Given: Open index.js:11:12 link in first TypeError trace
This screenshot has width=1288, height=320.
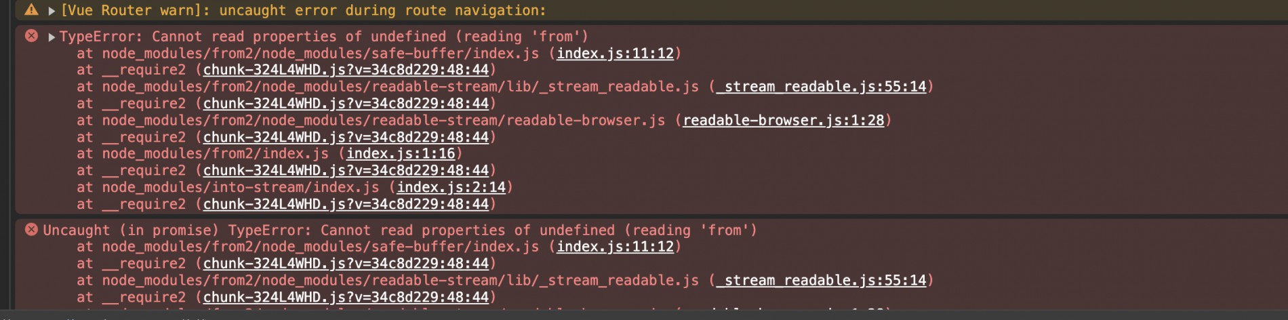Looking at the screenshot, I should [615, 53].
